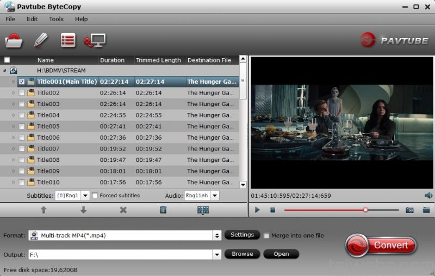Open the Tools menu

[57, 19]
